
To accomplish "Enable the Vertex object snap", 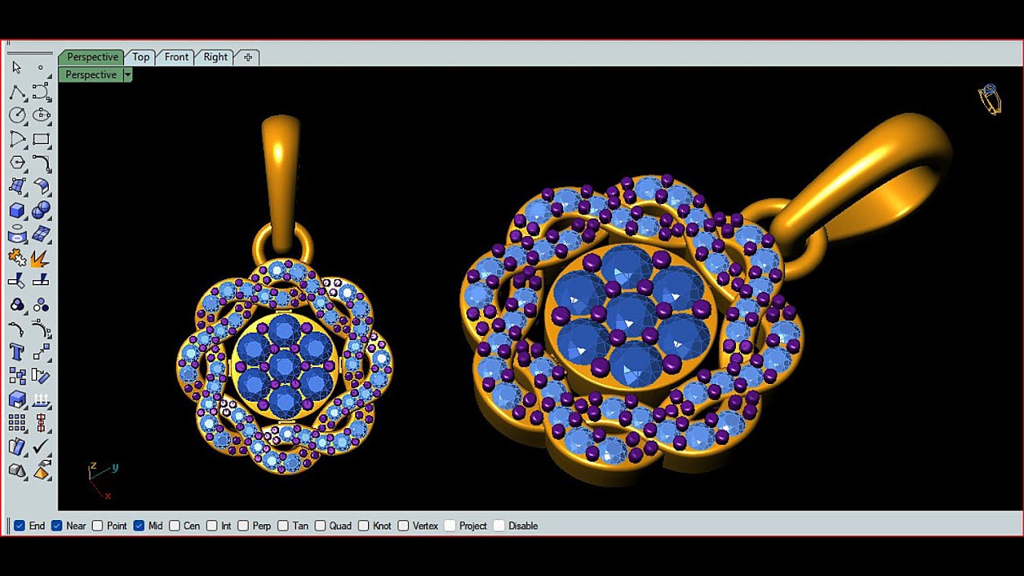I will coord(403,526).
